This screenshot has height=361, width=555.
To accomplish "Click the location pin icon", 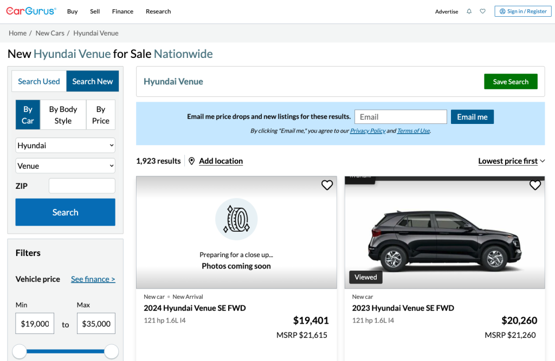I will point(191,161).
